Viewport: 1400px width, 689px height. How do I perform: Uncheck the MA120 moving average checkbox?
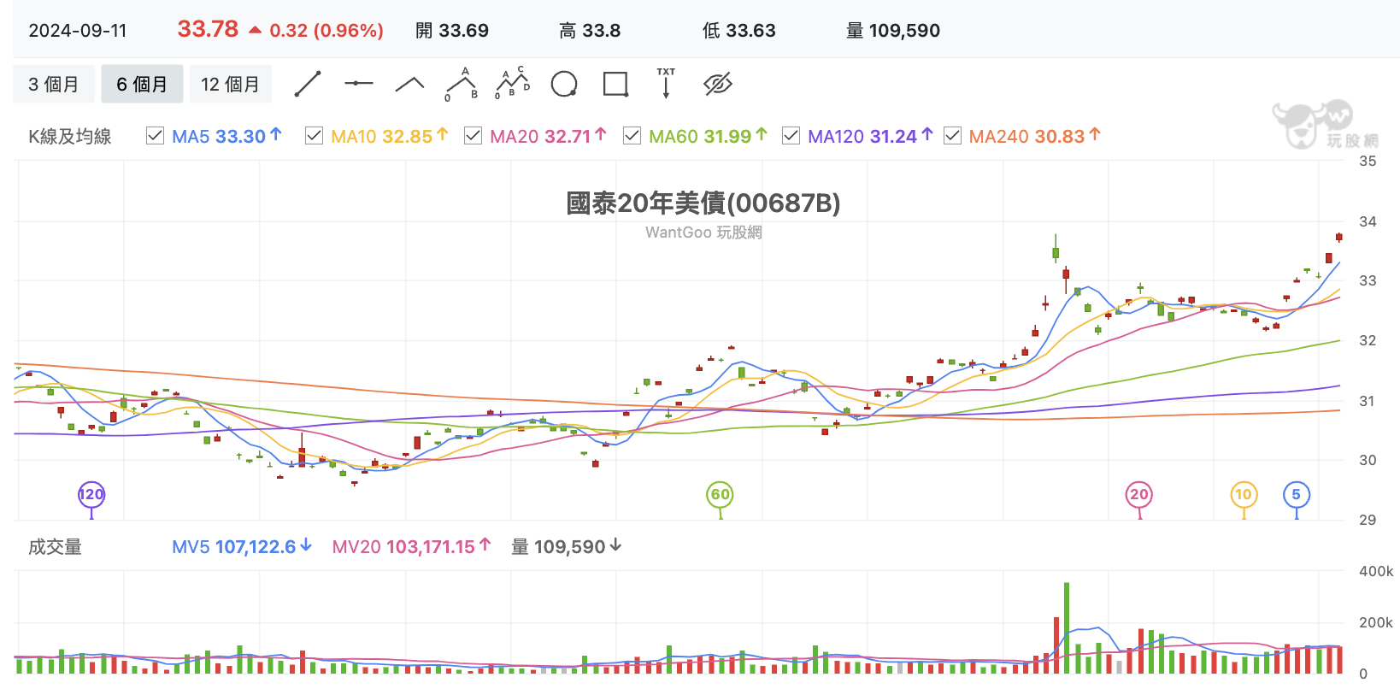pyautogui.click(x=791, y=136)
